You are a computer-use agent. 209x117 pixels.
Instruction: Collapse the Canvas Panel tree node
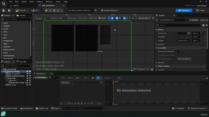coord(3,71)
